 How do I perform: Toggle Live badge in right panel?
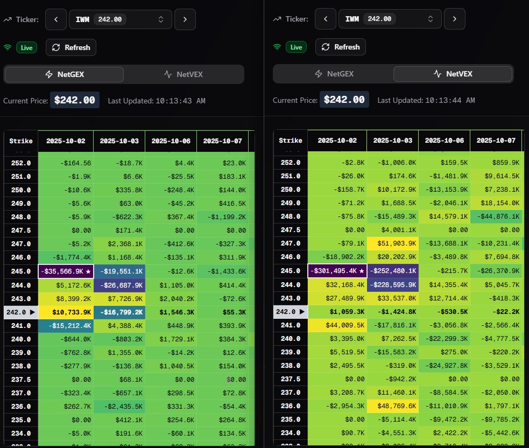pos(296,47)
